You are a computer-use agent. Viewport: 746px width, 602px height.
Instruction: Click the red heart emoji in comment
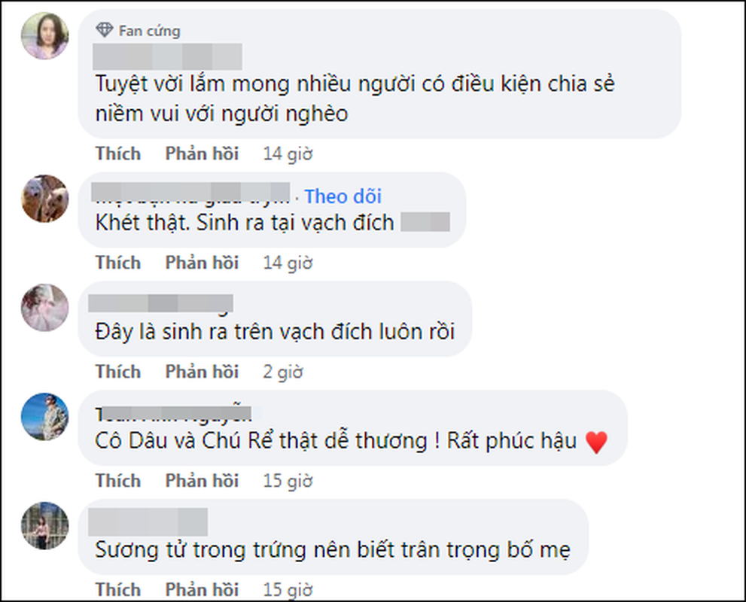595,442
